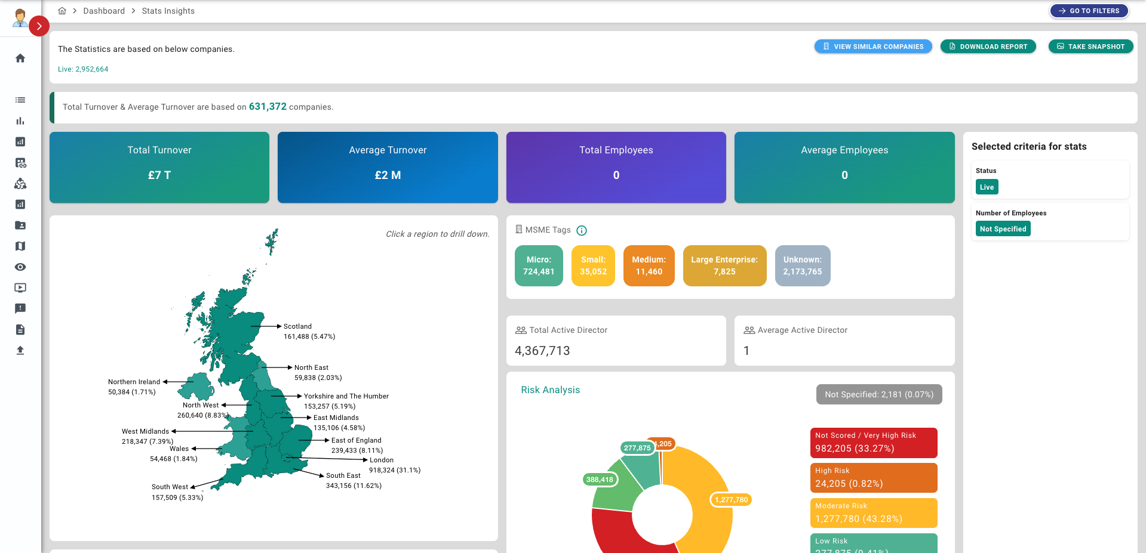Open the list view sidebar icon
The width and height of the screenshot is (1146, 553).
point(20,100)
